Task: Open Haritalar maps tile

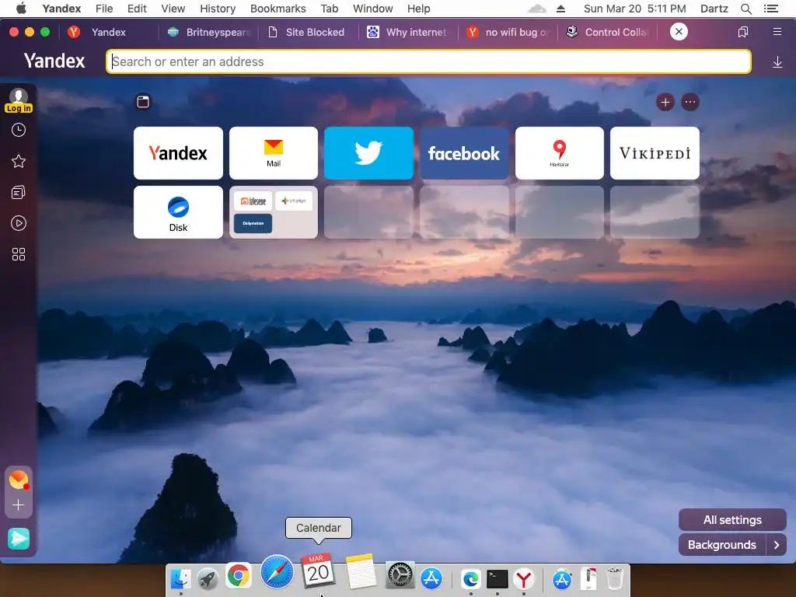Action: (560, 153)
